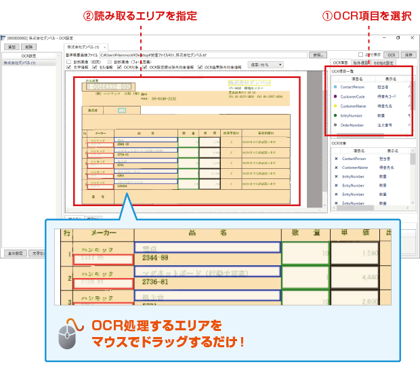This screenshot has width=420, height=373.
Task: Maximize the OCR設定 window
Action: [x=398, y=38]
